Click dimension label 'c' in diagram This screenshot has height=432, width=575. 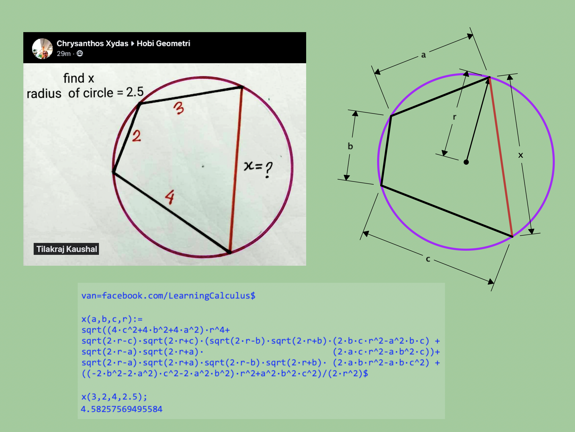428,259
